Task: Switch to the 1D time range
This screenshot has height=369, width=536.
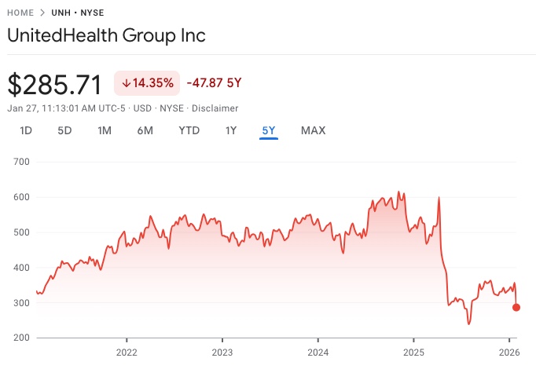Action: pos(26,130)
